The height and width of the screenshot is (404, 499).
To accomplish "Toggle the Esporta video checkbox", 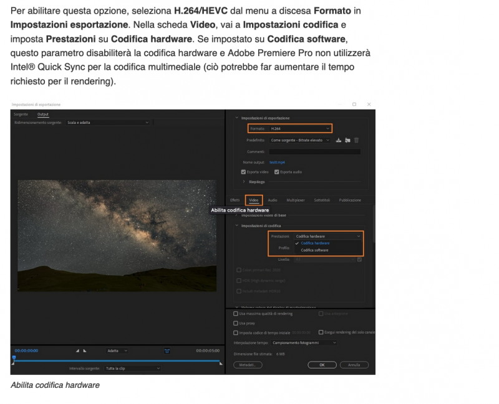I will (243, 171).
